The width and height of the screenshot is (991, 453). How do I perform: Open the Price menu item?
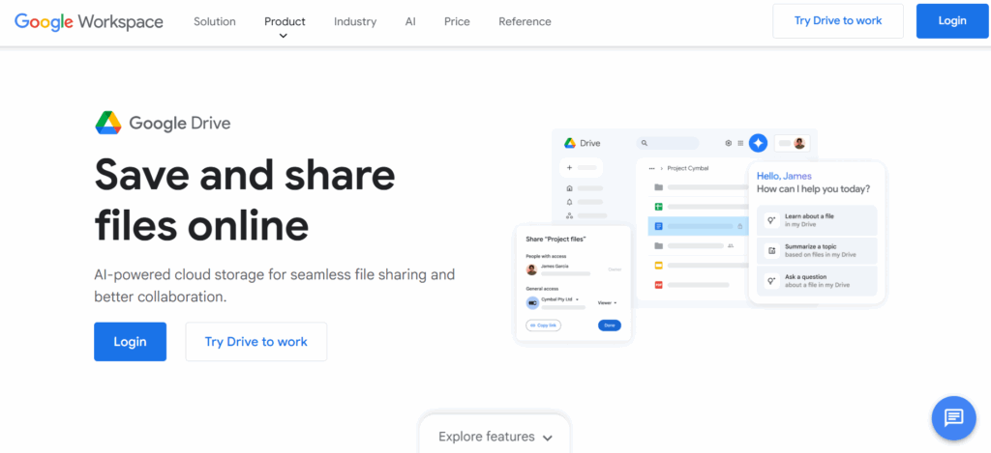[x=457, y=21]
